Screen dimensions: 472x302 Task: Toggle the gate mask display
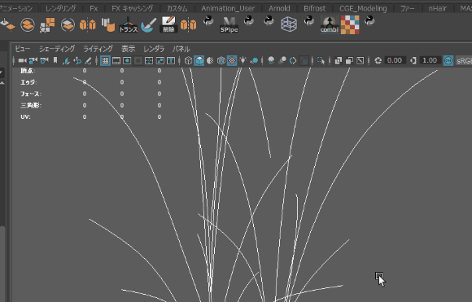click(x=138, y=60)
